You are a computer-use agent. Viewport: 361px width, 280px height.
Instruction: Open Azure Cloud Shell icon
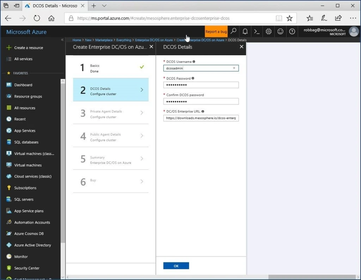point(257,31)
